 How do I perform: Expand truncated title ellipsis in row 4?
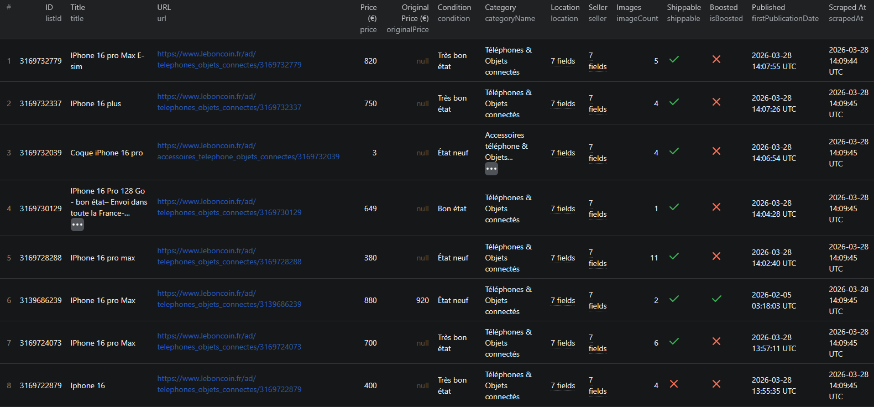tap(77, 225)
